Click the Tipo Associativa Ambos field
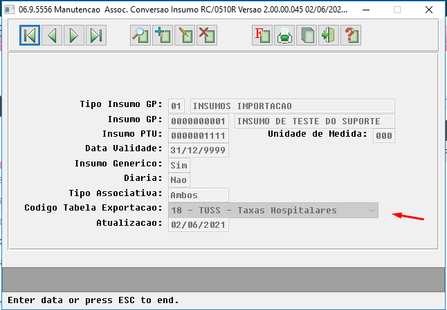 [199, 195]
